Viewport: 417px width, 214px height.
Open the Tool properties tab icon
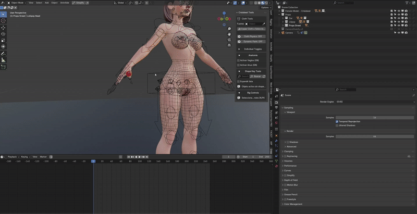[276, 96]
